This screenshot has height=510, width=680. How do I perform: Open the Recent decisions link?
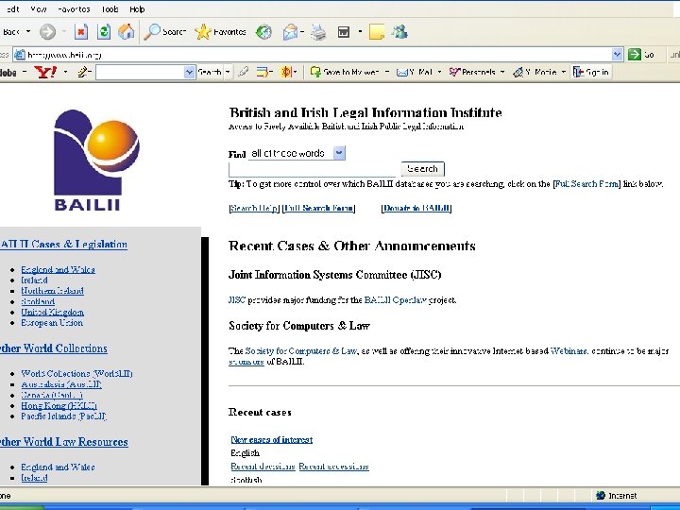click(x=263, y=467)
